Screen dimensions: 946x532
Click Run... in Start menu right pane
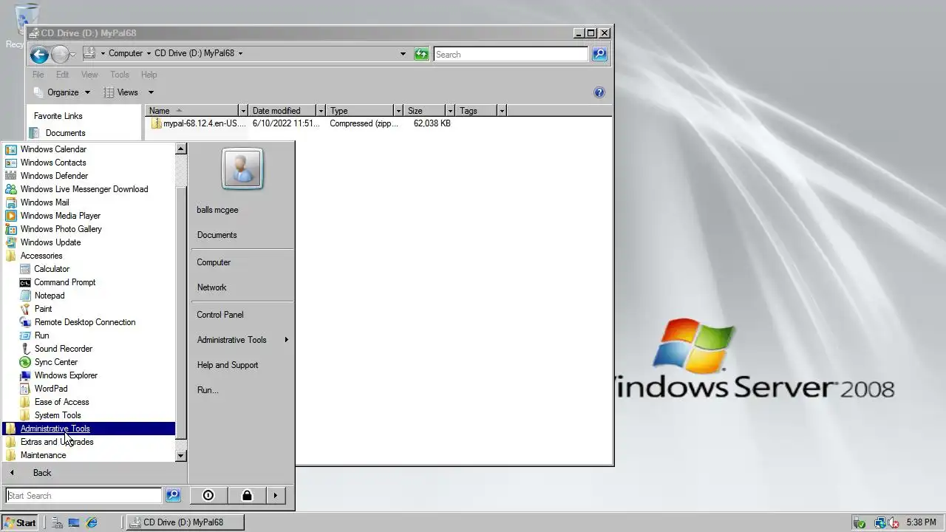pos(208,390)
